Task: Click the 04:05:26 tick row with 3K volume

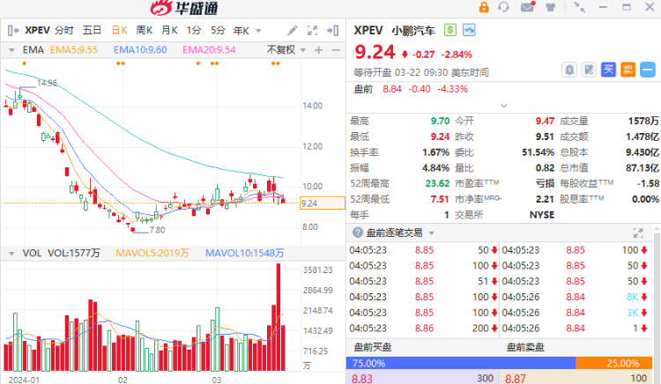Action: click(x=575, y=313)
